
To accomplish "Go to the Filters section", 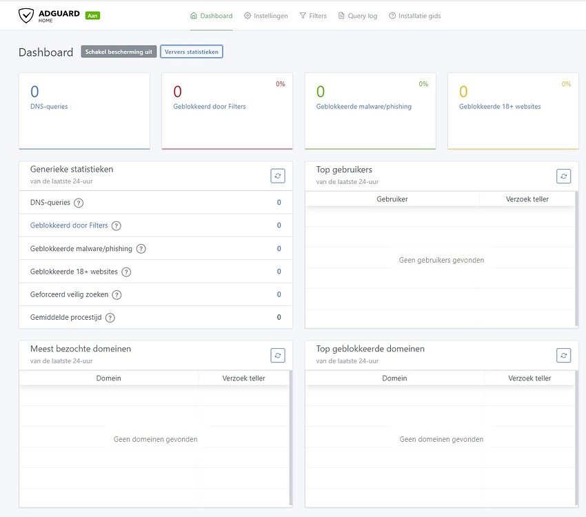I will pyautogui.click(x=313, y=15).
